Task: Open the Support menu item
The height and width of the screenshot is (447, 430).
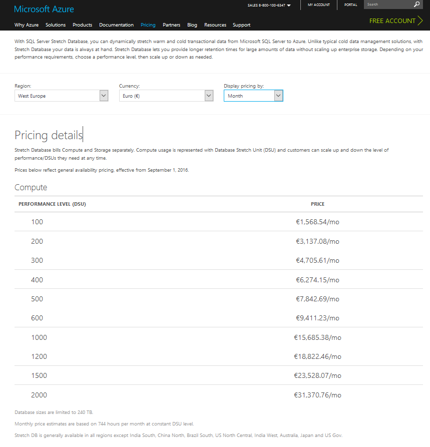Action: (241, 25)
